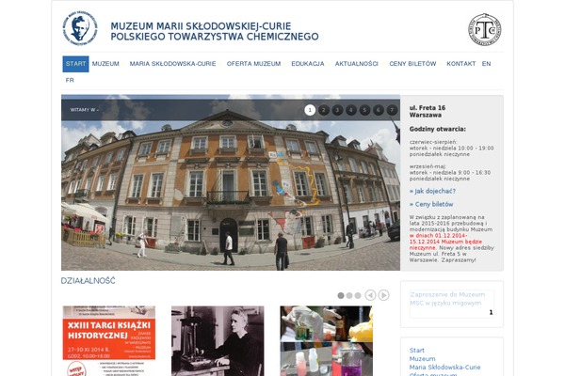
Task: Open the XXIII Targi Książki Historycznej poster
Action: [109, 340]
